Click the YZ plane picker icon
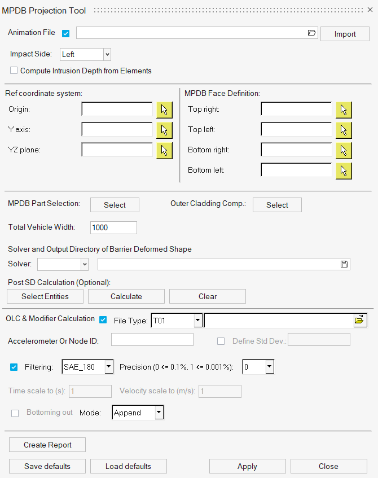The image size is (378, 478). [x=164, y=151]
